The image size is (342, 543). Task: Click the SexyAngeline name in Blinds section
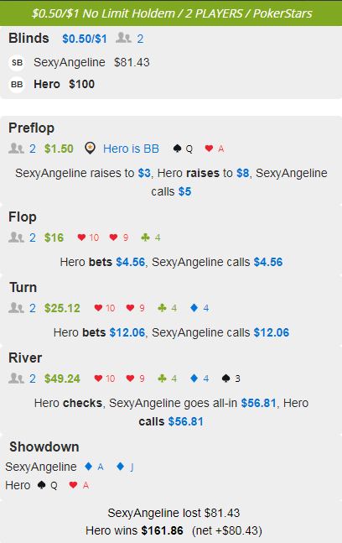tap(70, 62)
